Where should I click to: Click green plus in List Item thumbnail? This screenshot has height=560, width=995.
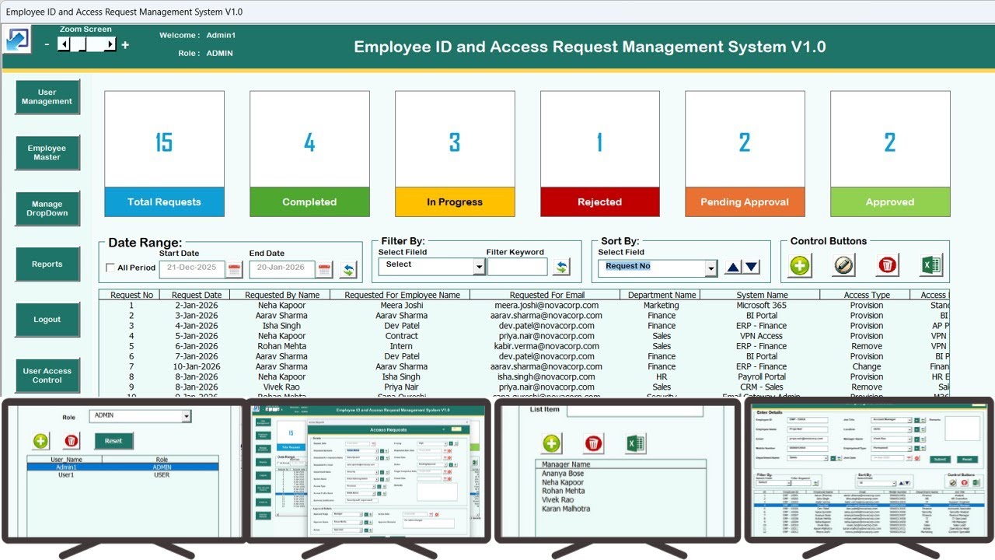point(551,443)
